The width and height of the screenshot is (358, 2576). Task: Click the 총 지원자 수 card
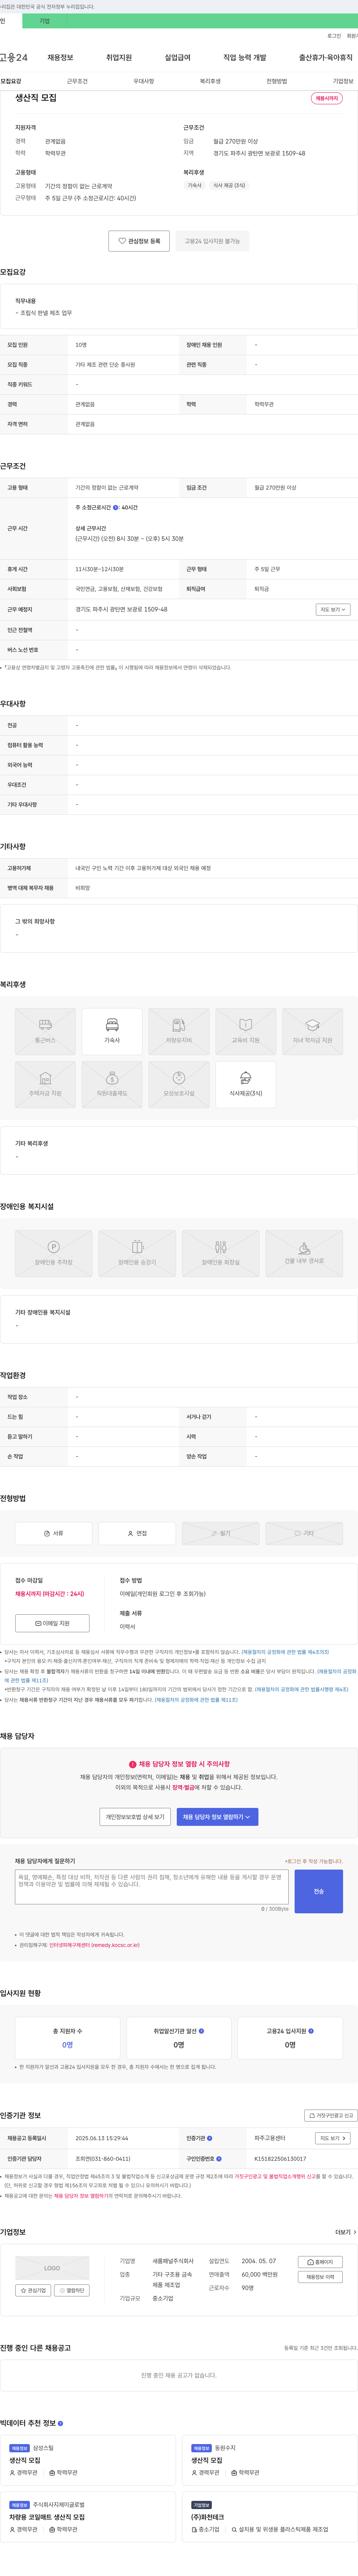point(68,2038)
